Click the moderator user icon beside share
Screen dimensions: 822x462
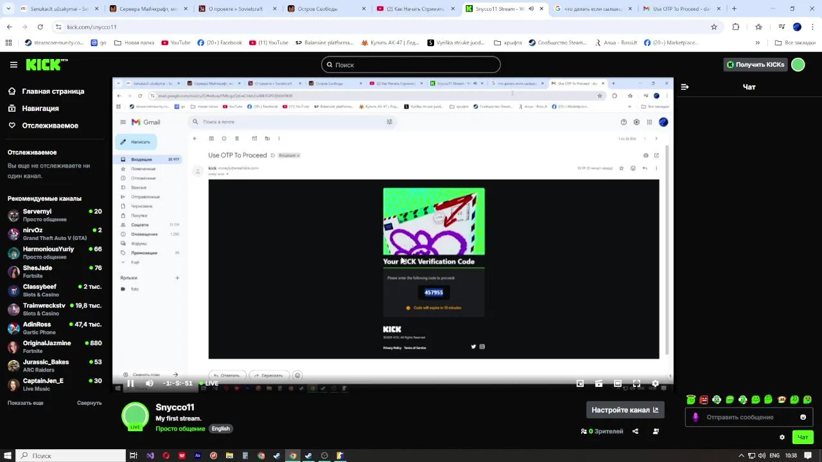656,431
